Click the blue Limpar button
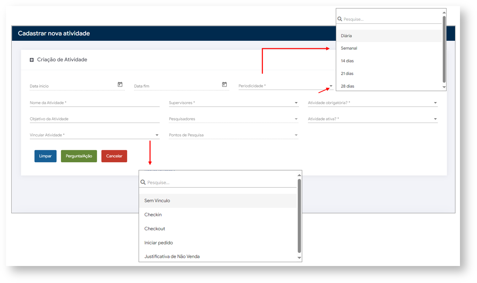Screen dimensions: 477x283 click(45, 156)
